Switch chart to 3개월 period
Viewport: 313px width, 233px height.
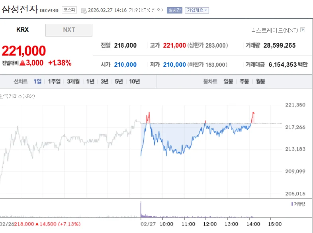click(x=73, y=81)
